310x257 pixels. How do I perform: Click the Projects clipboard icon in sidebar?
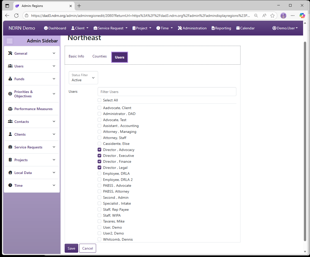point(10,160)
